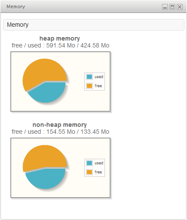
Task: Click the Memory window title bar text
Action: click(x=16, y=6)
